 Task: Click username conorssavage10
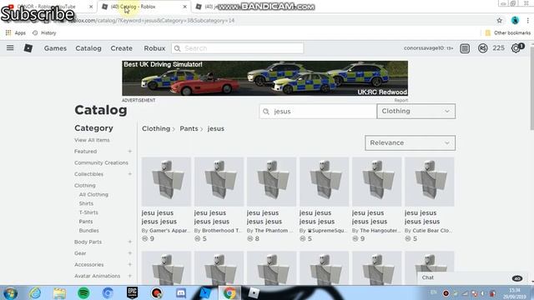click(x=424, y=48)
